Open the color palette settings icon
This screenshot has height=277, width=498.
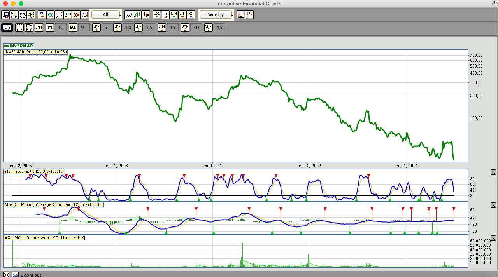point(250,15)
